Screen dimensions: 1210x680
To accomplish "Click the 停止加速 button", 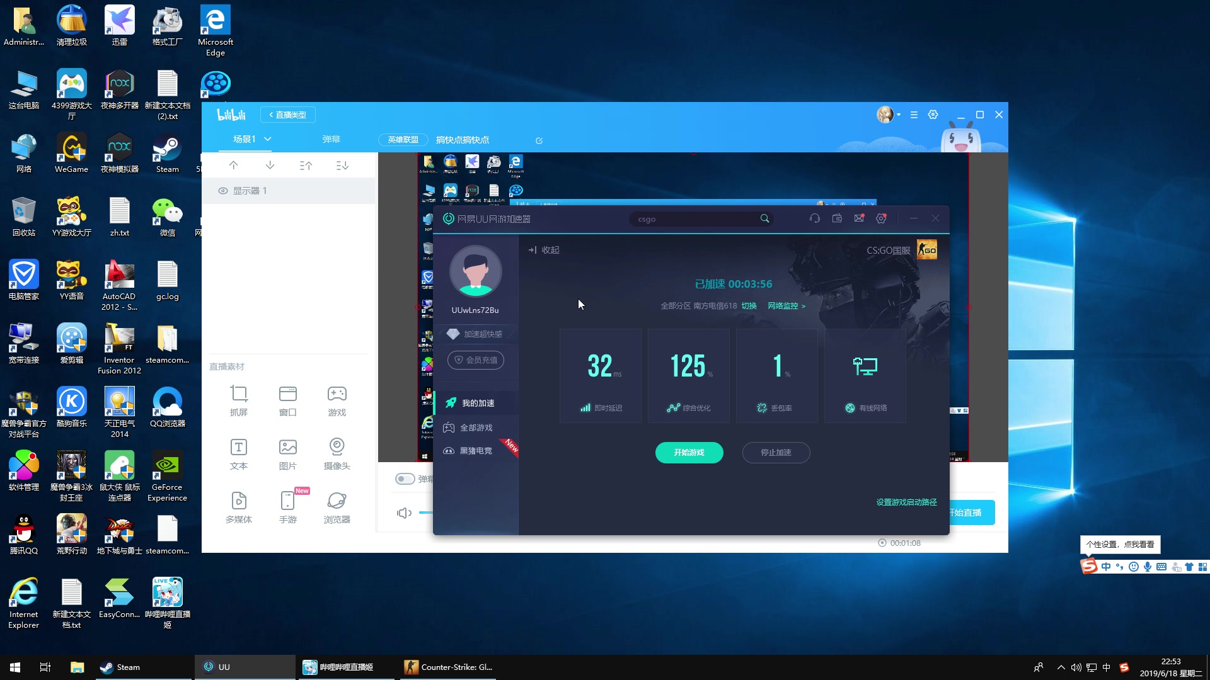I will [x=776, y=453].
